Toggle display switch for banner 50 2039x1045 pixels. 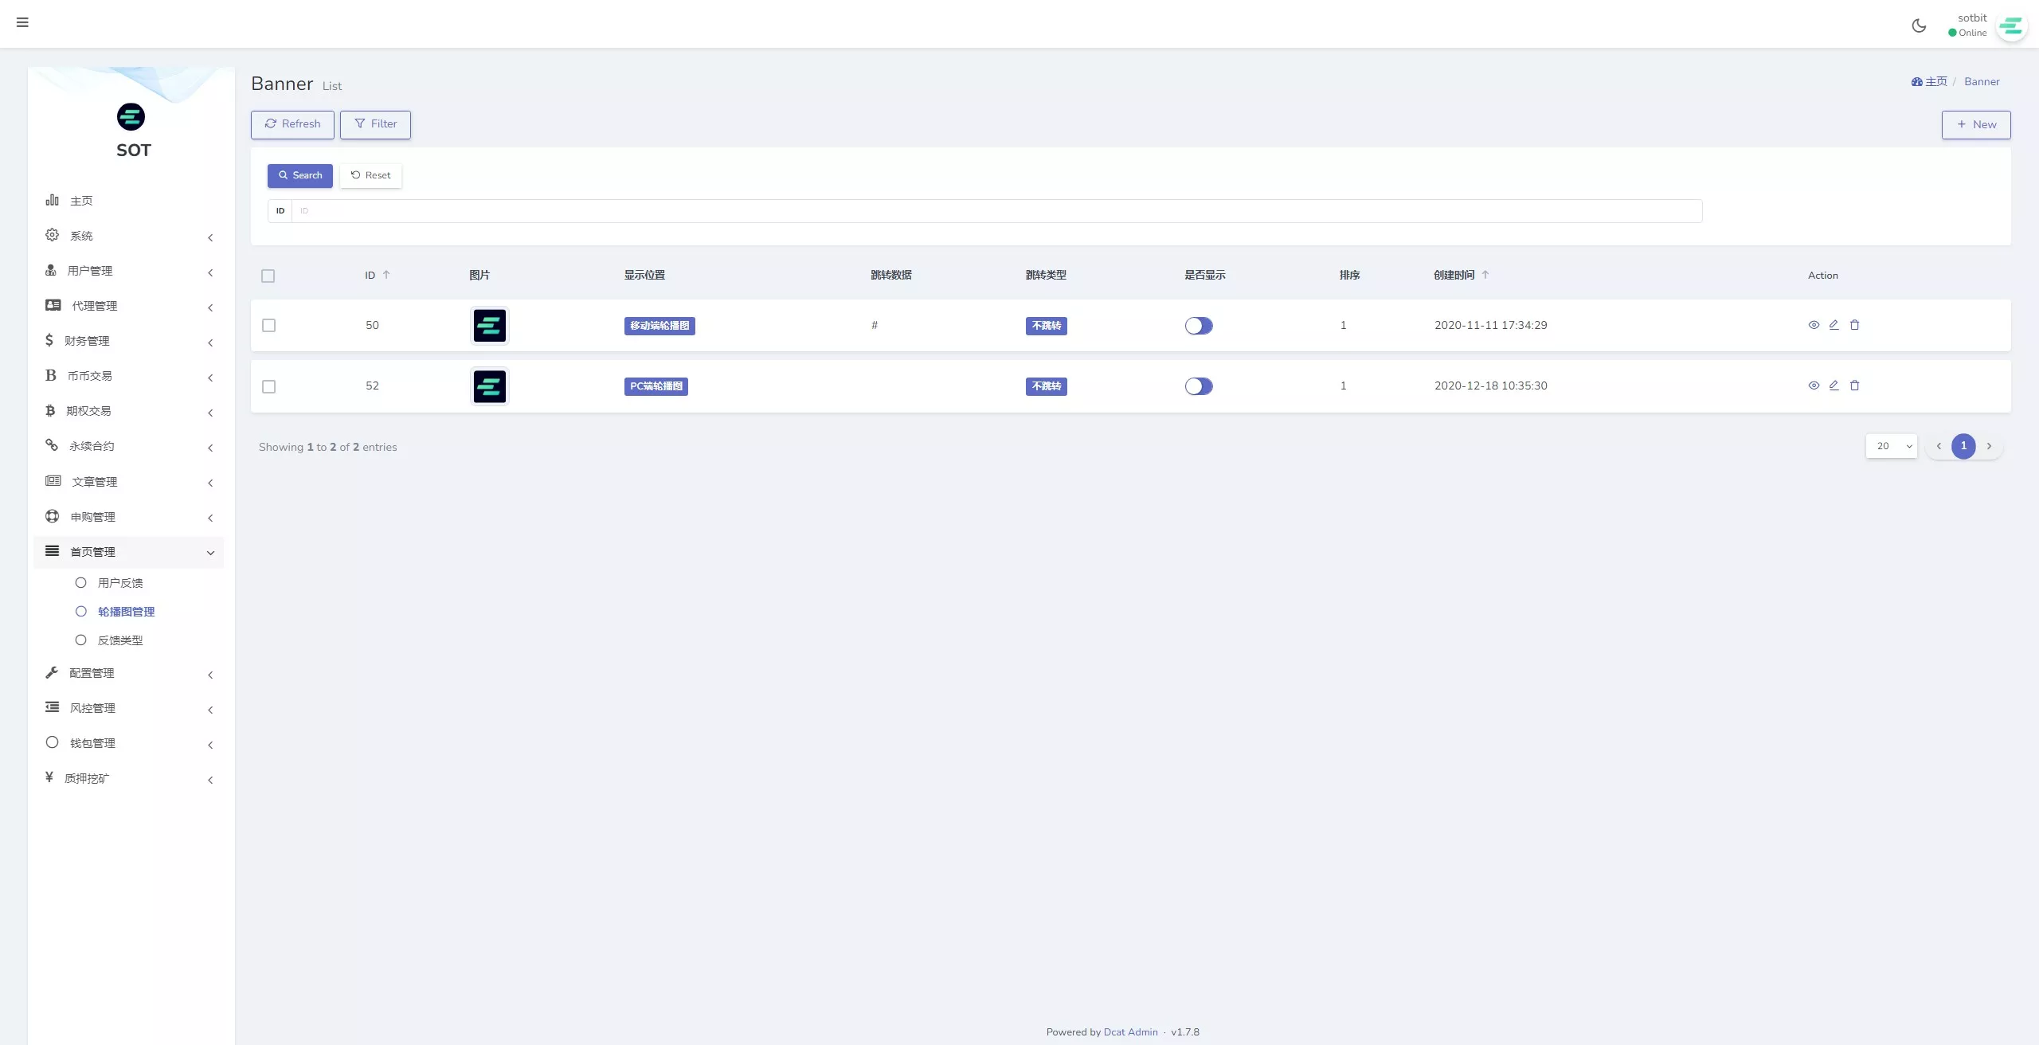pos(1198,326)
